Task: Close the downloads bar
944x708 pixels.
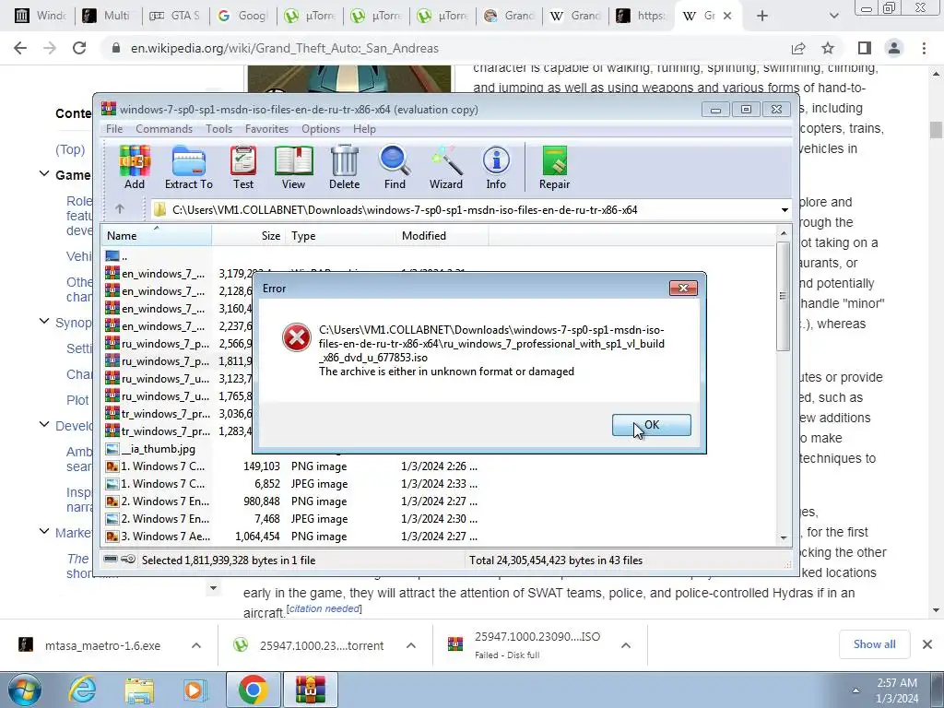Action: [x=927, y=644]
